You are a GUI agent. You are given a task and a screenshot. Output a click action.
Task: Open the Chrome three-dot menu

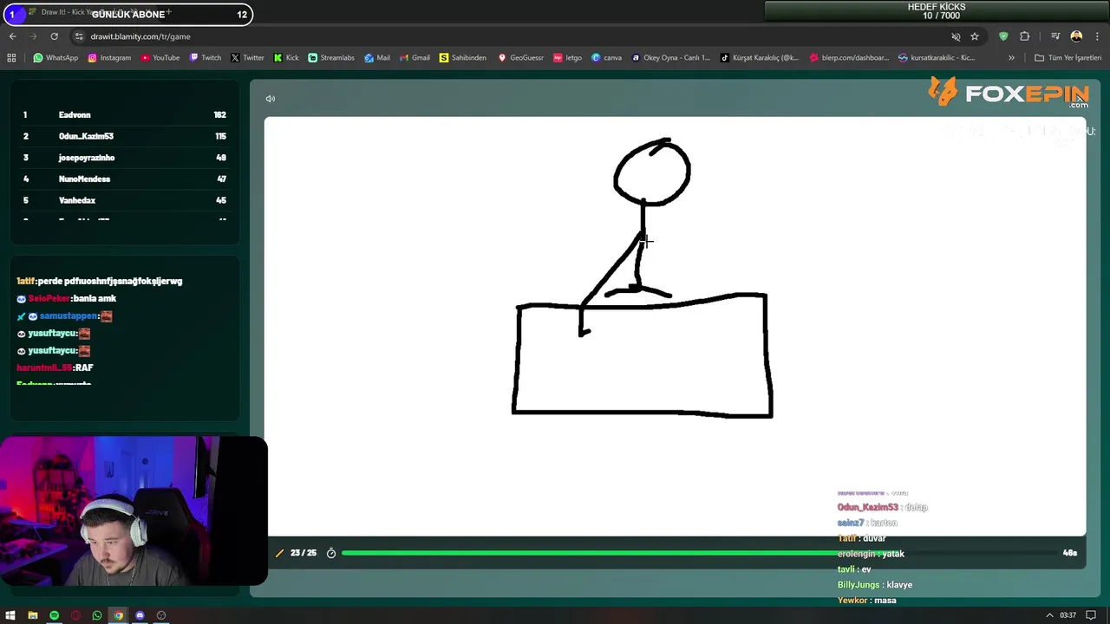[x=1097, y=36]
